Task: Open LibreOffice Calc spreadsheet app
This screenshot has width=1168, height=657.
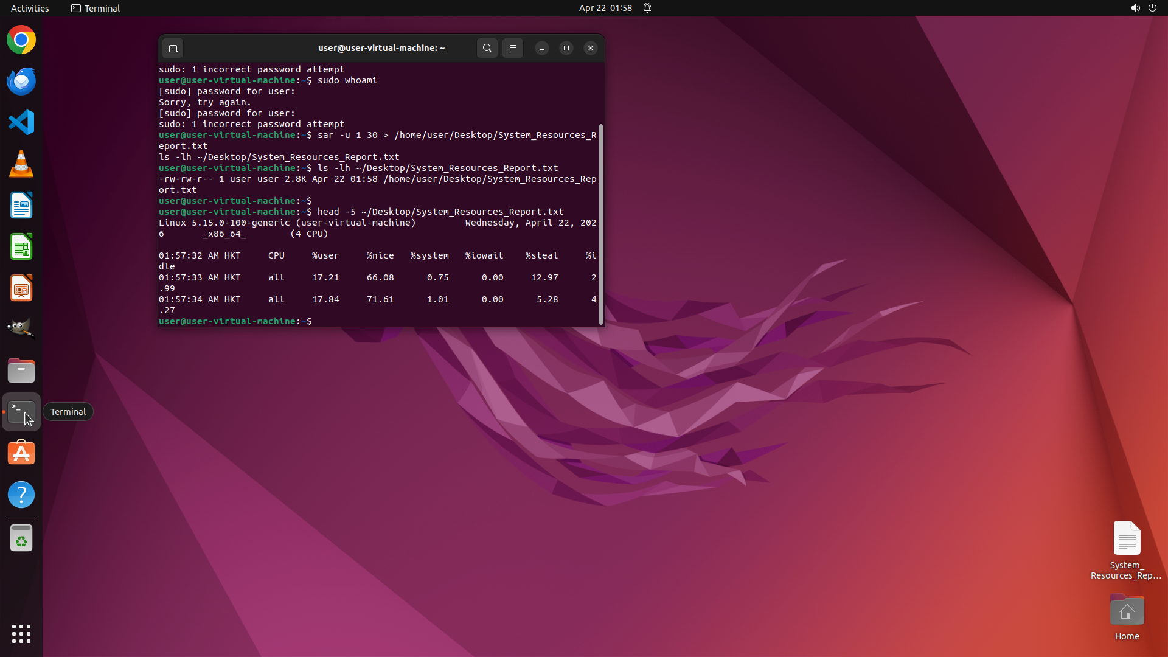Action: point(21,247)
